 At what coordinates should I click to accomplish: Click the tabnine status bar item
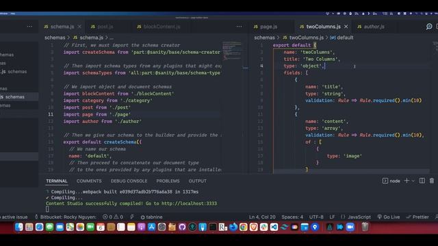[151, 217]
